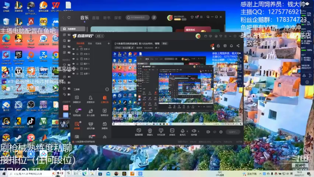Open the orange 主播任务 tool icon
Screen dimensions: 314x177
coord(104,100)
